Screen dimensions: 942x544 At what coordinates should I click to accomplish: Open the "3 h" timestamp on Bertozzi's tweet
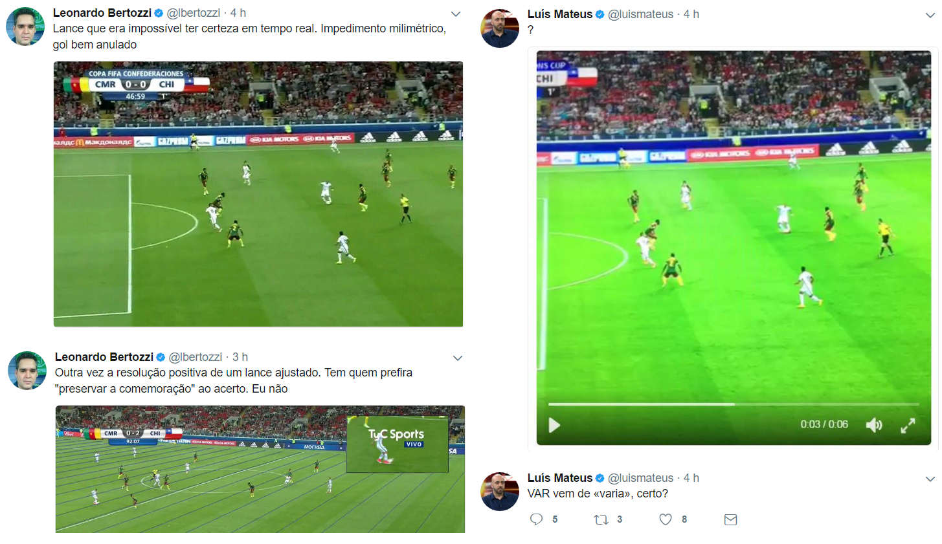[x=240, y=357]
